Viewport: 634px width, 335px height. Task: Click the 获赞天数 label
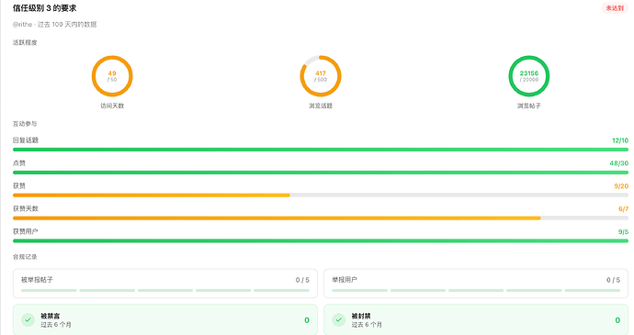coord(26,209)
